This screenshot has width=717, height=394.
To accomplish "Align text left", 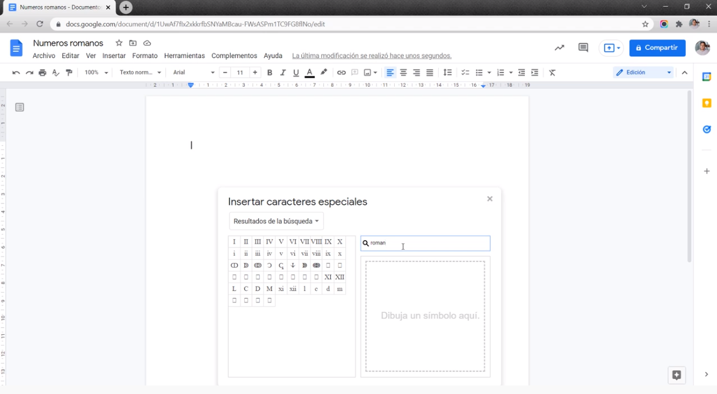I will [390, 73].
